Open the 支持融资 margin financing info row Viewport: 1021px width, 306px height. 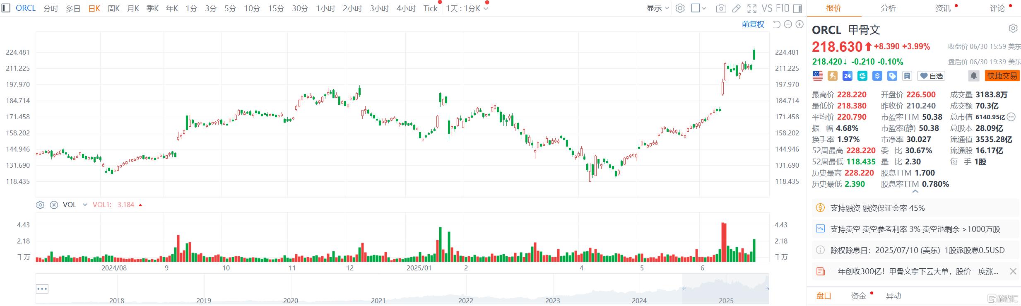pyautogui.click(x=915, y=208)
